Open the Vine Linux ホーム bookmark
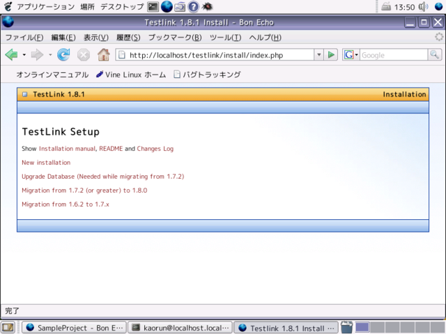Viewport: 446px width, 334px height. click(131, 74)
